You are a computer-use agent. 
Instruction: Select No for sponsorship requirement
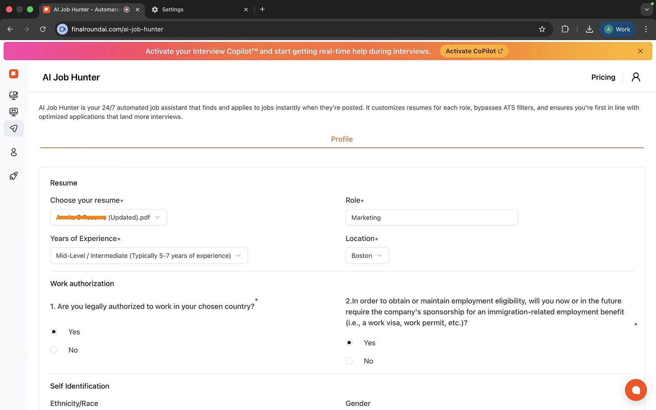click(x=349, y=361)
